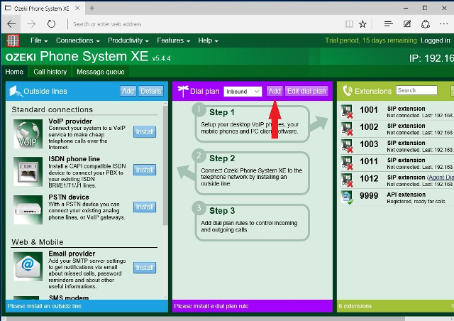
Task: Open the File menu
Action: pos(39,40)
